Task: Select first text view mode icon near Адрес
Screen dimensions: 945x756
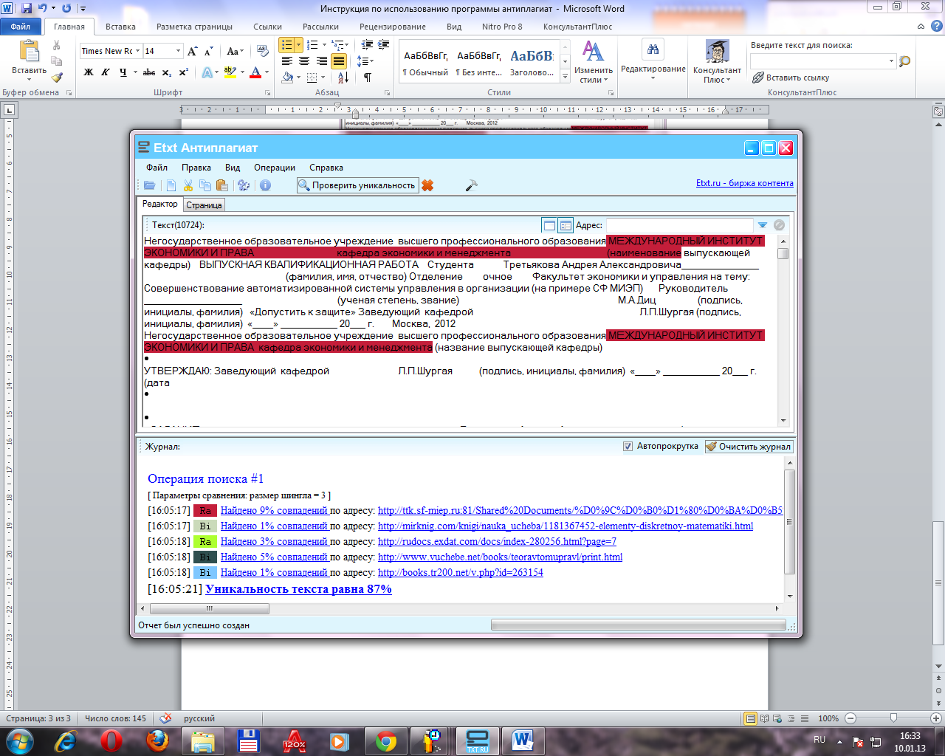Action: point(549,225)
